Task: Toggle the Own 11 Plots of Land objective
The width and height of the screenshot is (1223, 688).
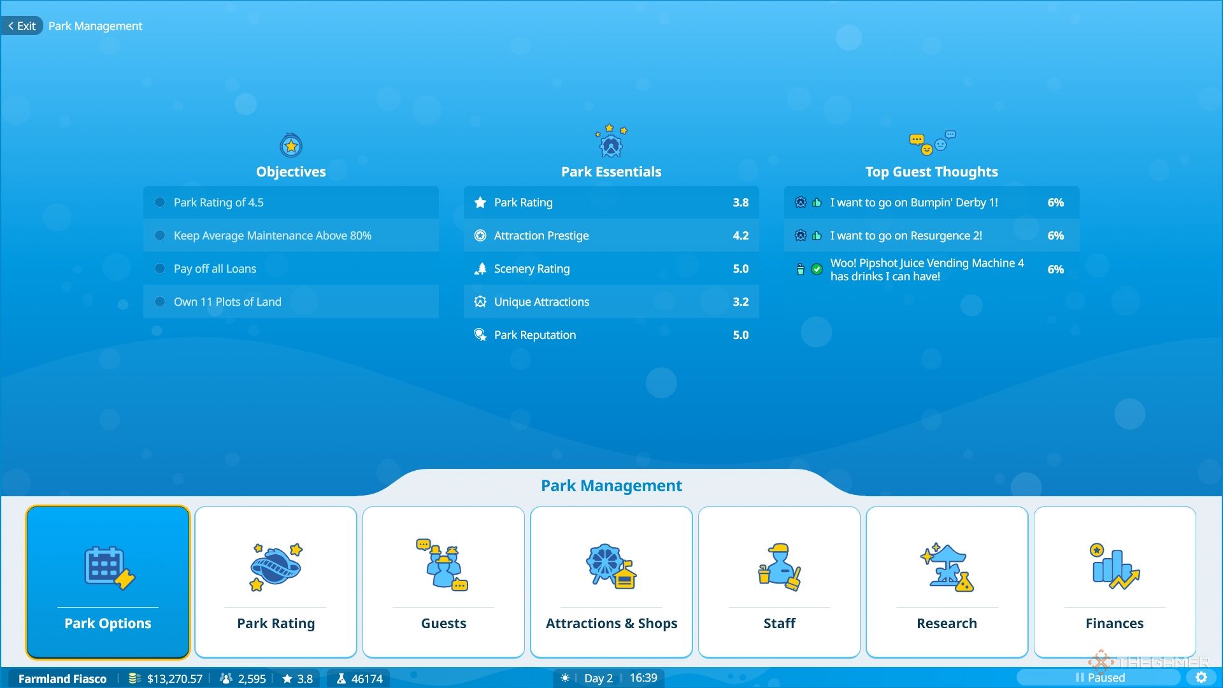Action: coord(161,301)
